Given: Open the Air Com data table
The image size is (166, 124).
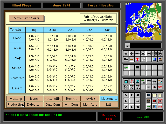Looking at the screenshot, I should click(x=71, y=104).
